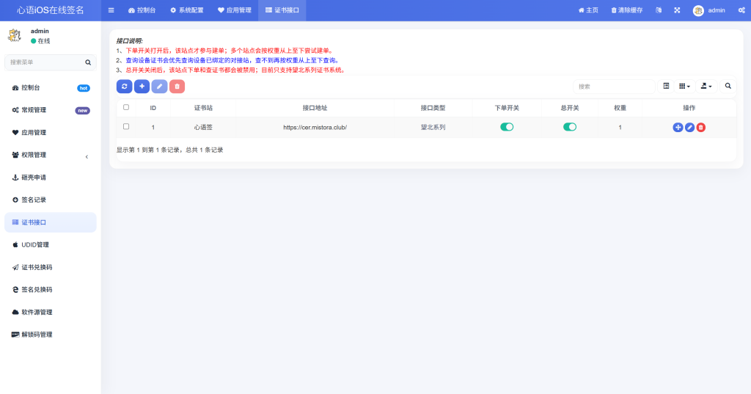Open admin user menu in header
This screenshot has width=751, height=394.
click(709, 10)
